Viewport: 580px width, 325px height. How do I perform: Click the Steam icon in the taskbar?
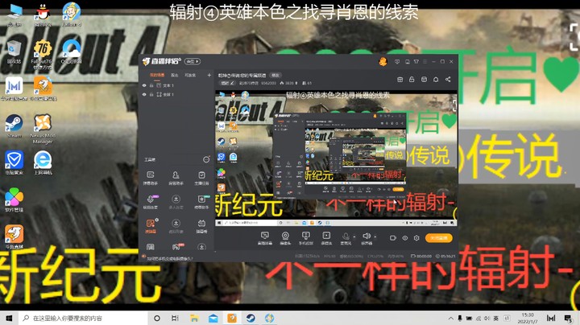tap(251, 318)
